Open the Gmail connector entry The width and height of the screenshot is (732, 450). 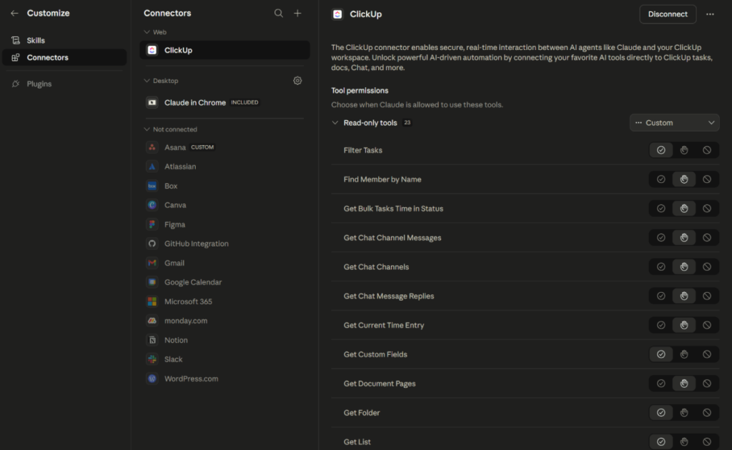[224, 263]
